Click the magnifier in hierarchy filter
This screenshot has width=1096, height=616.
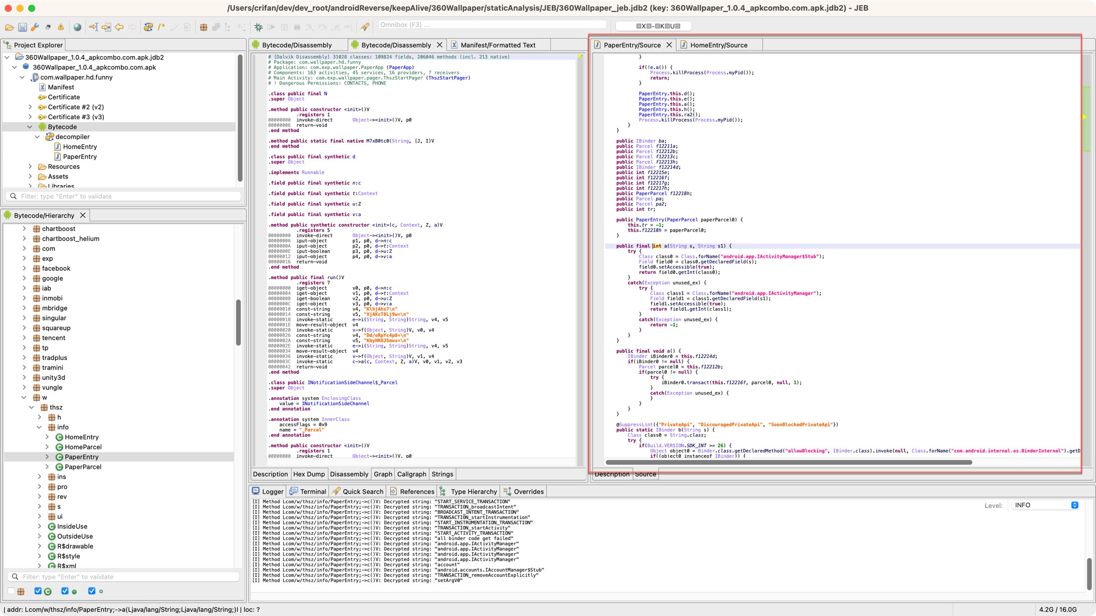point(15,576)
